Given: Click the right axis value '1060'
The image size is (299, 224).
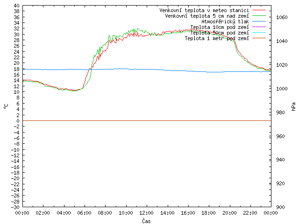Looking at the screenshot, I should coord(282,18).
